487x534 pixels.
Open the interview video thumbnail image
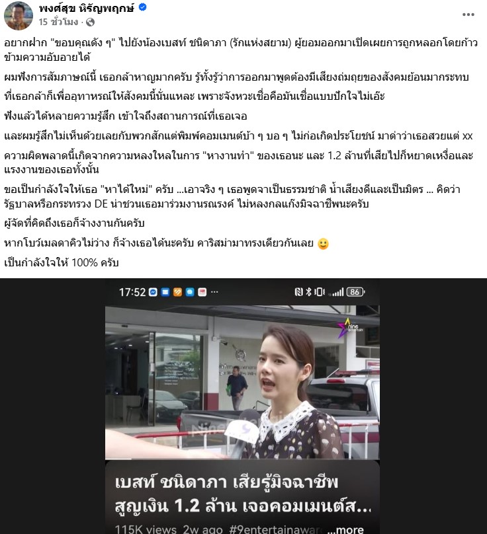coord(242,382)
